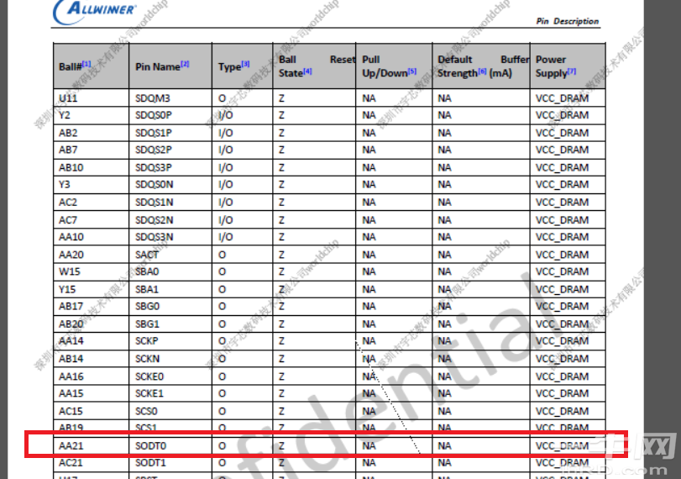Select the SCKE0 pin name cell
681x479 pixels.
tap(149, 376)
